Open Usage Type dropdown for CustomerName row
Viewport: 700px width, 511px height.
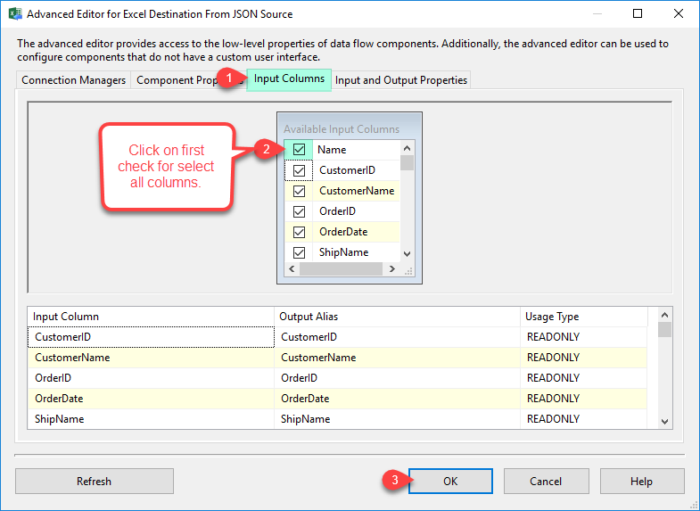click(583, 358)
